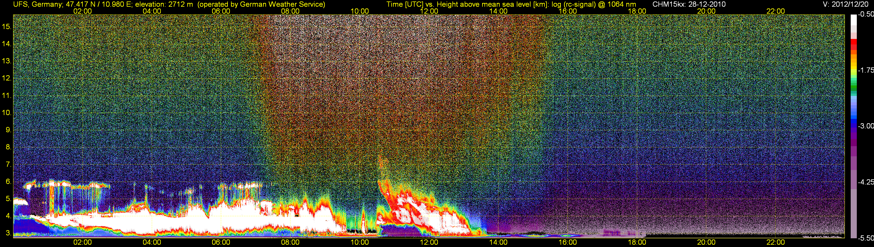Click the 'CHM15kx: 28-12-2010' instrument date label

tap(689, 4)
